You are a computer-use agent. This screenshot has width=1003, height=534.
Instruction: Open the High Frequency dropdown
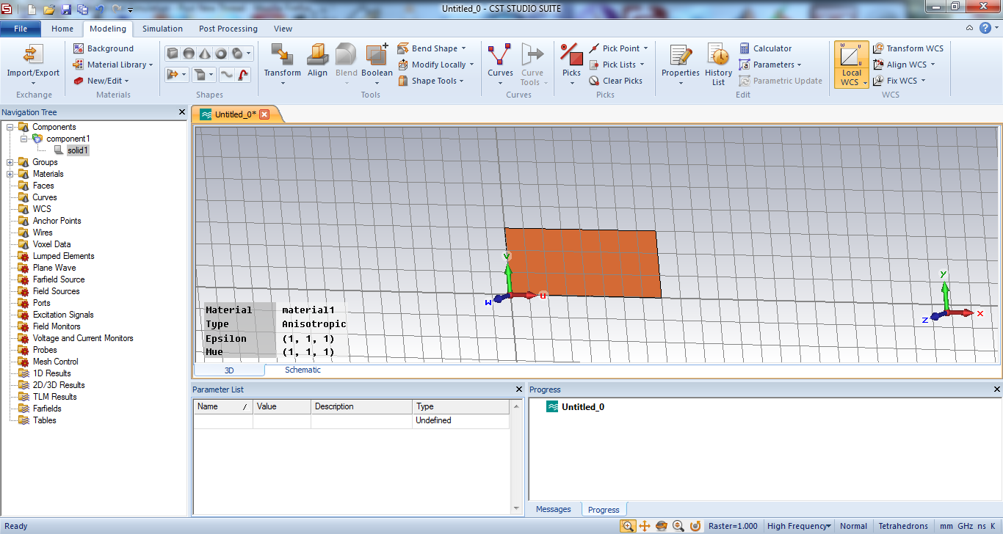click(x=798, y=525)
